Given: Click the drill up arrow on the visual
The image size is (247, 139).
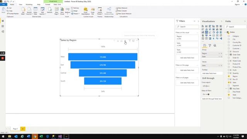Looking at the screenshot, I should click(114, 41).
